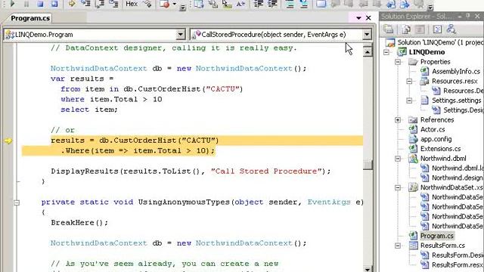Viewport: 484px width, 272px height.
Task: Click the Increase Line Indent icon
Action: click(272, 4)
